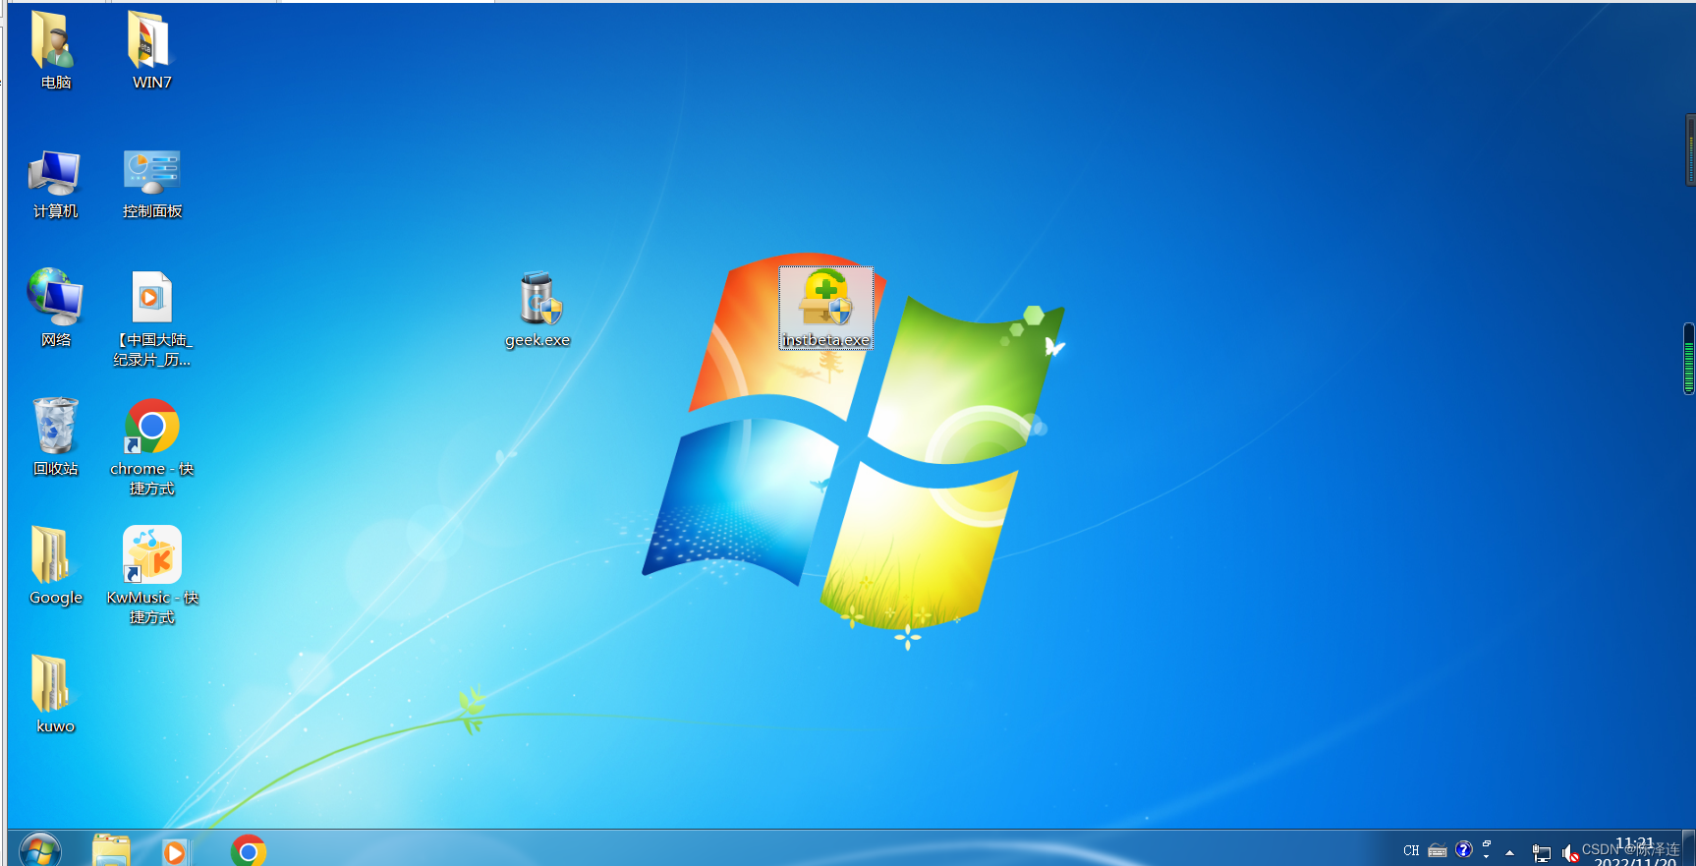Click the language bar restore button
Viewport: 1696px width, 866px height.
click(x=1487, y=843)
